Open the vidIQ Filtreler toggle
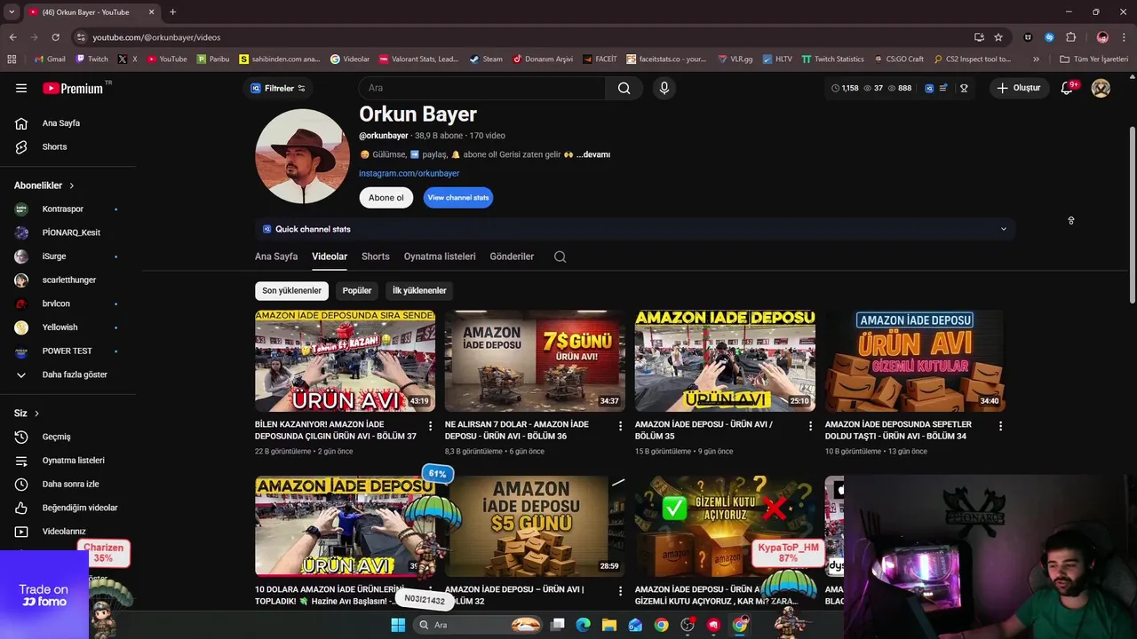The width and height of the screenshot is (1137, 639). tap(278, 88)
